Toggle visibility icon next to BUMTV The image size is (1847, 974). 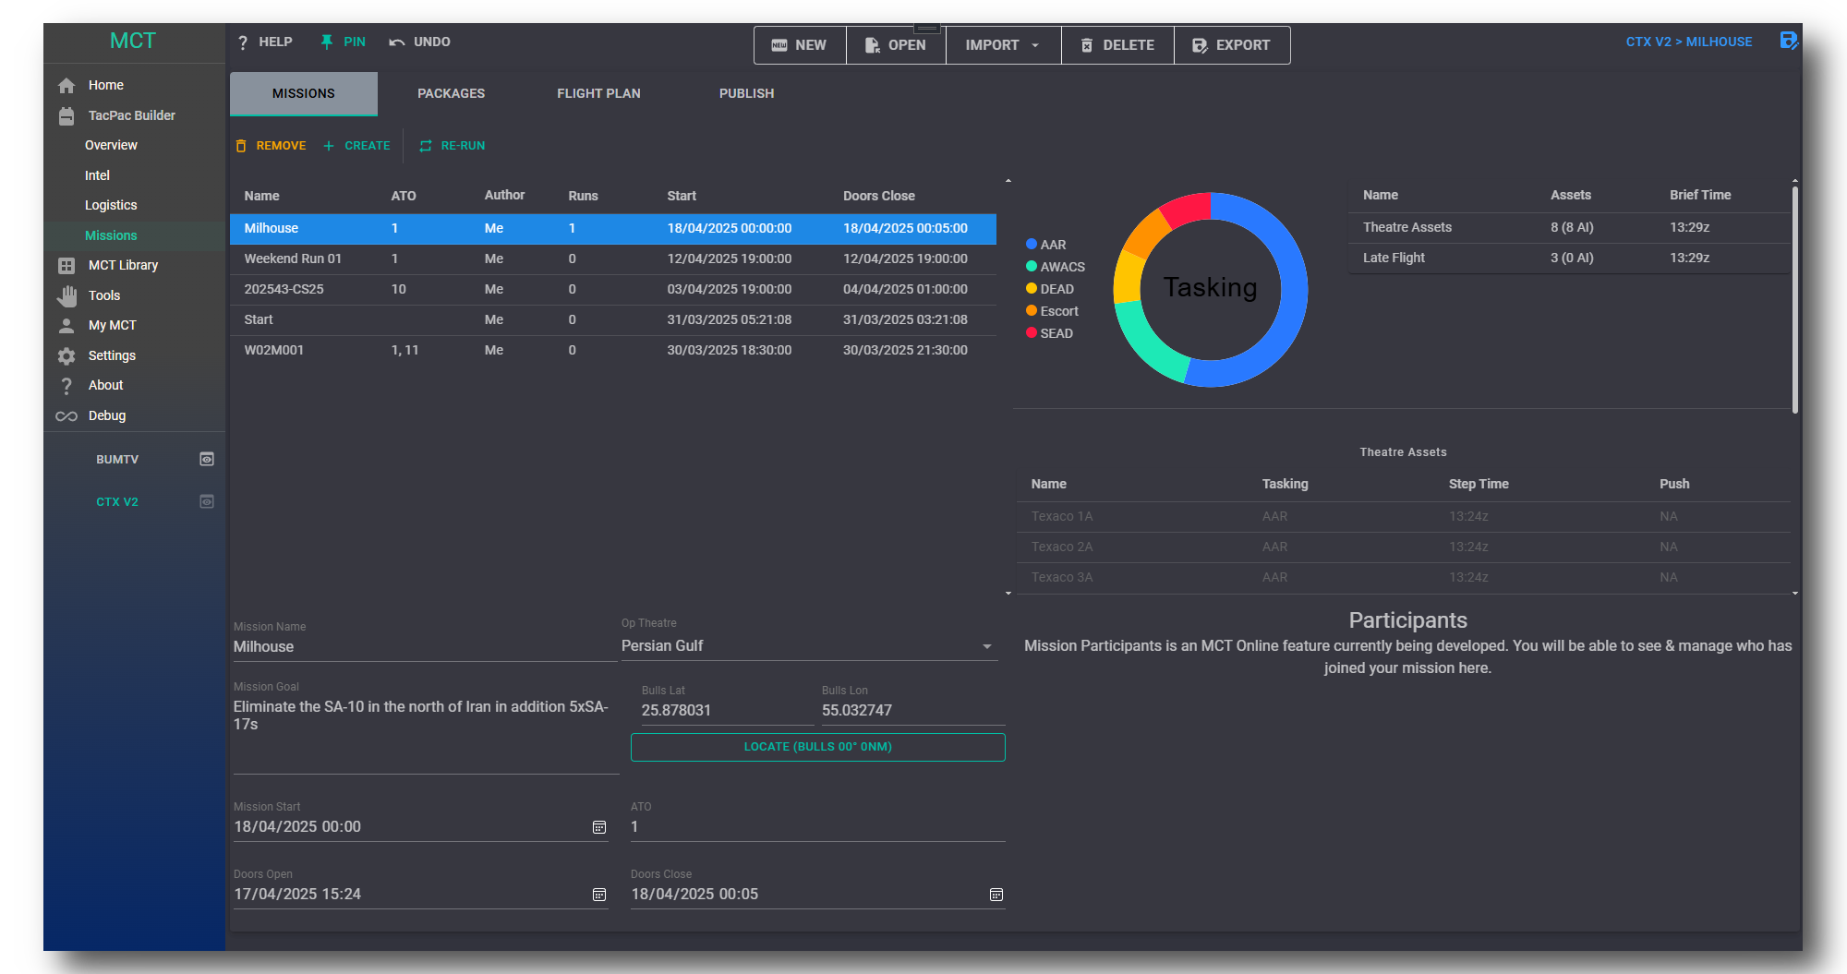[207, 459]
